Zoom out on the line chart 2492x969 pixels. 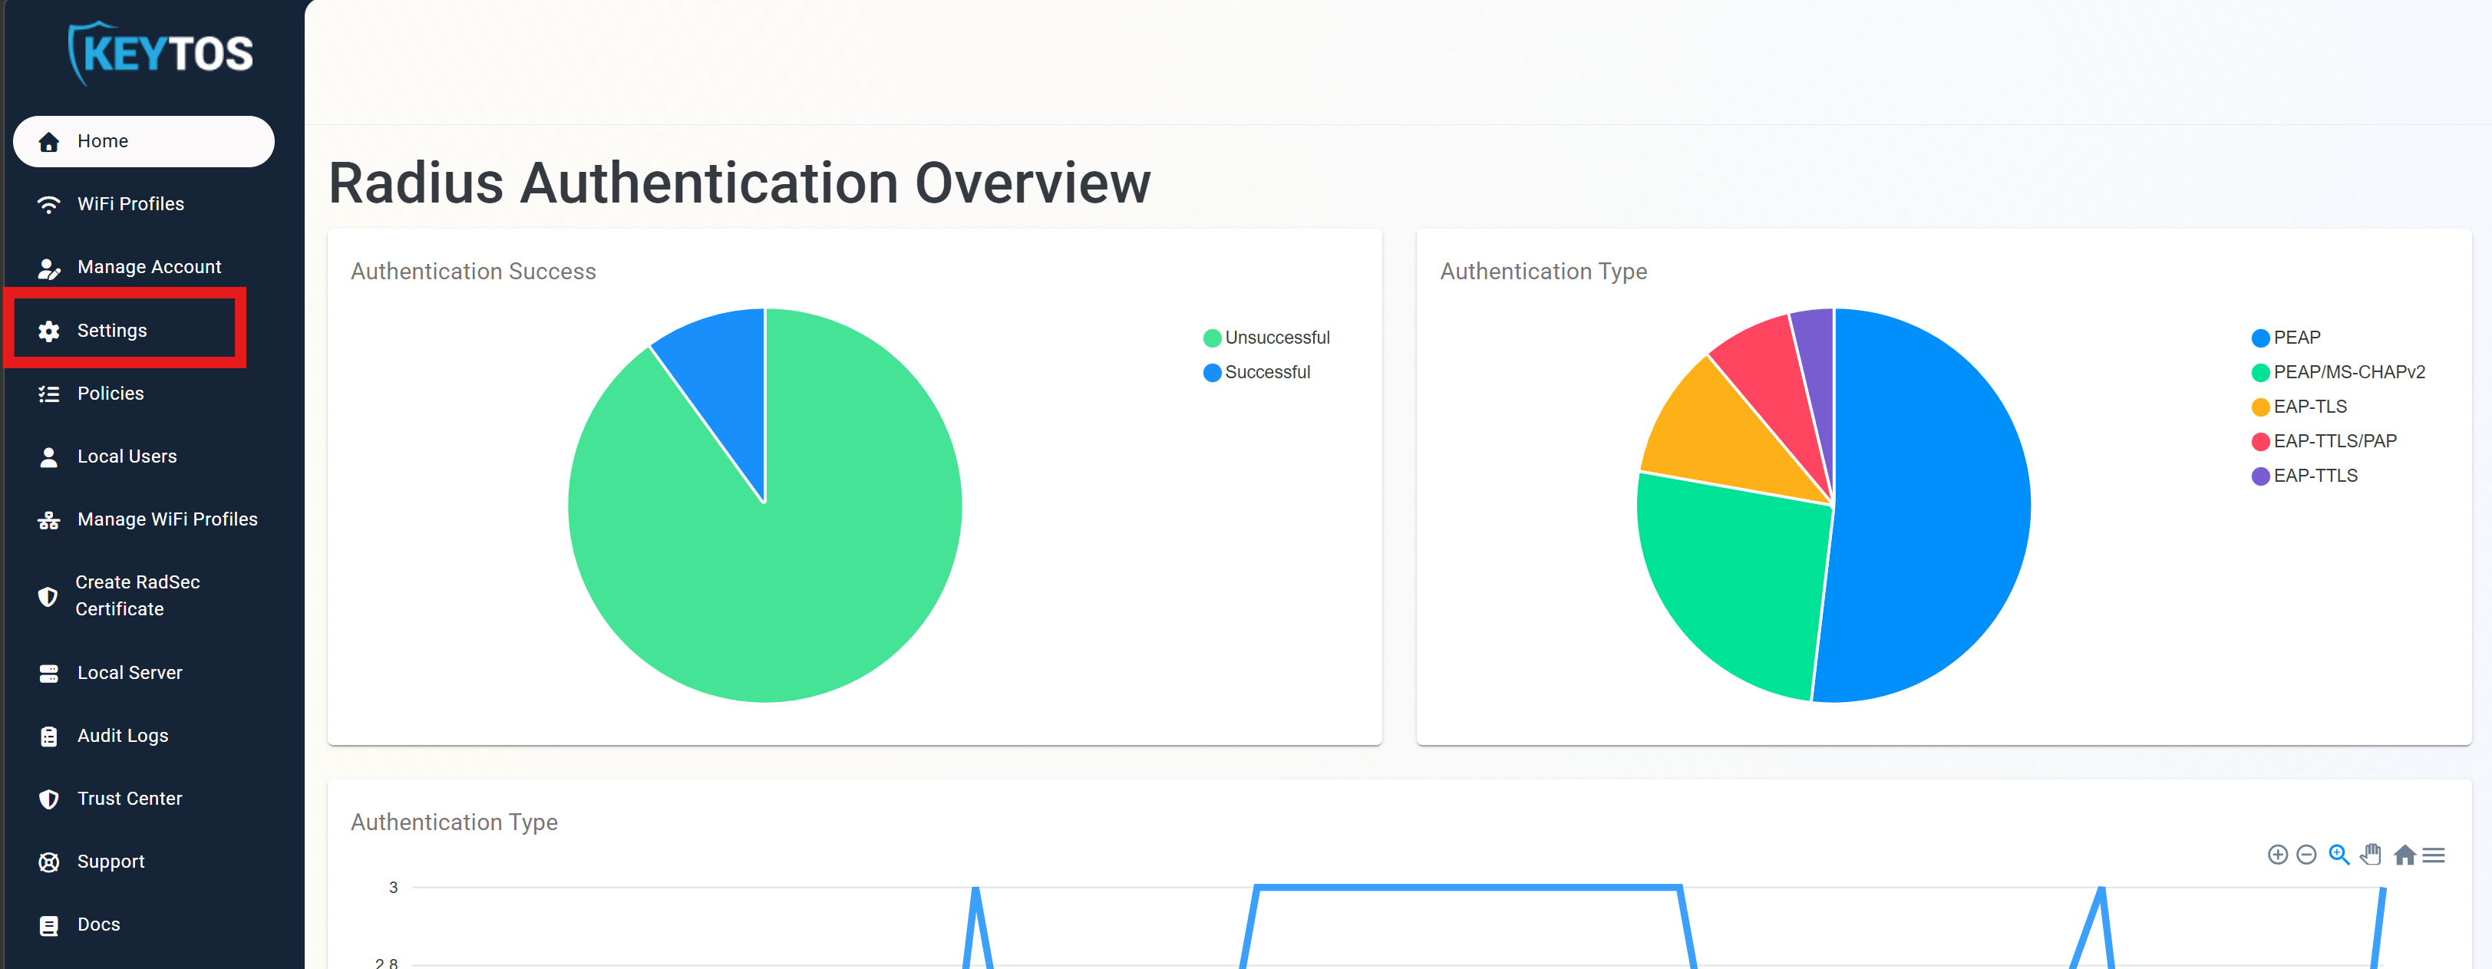(2306, 855)
